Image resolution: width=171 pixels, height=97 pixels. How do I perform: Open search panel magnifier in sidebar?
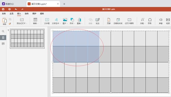pyautogui.click(x=3, y=32)
